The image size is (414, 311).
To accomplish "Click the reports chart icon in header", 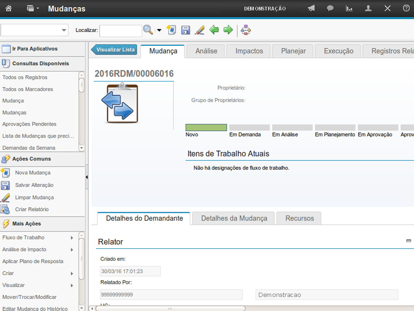I will (x=349, y=9).
